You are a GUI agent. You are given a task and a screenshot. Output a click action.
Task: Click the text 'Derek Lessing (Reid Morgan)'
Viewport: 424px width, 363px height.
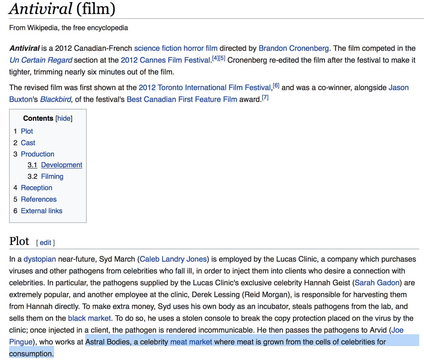click(241, 294)
